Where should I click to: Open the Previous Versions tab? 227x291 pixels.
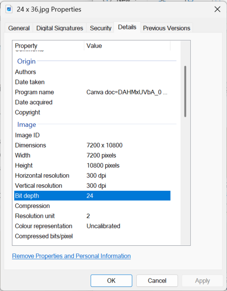pyautogui.click(x=166, y=28)
